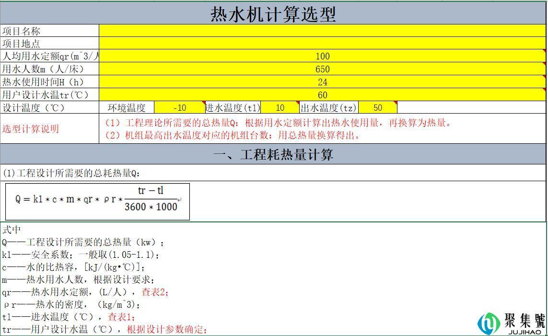Screen dimensions: 548x336
Task: Click the 热水使用时间 value 24
Action: click(x=322, y=81)
